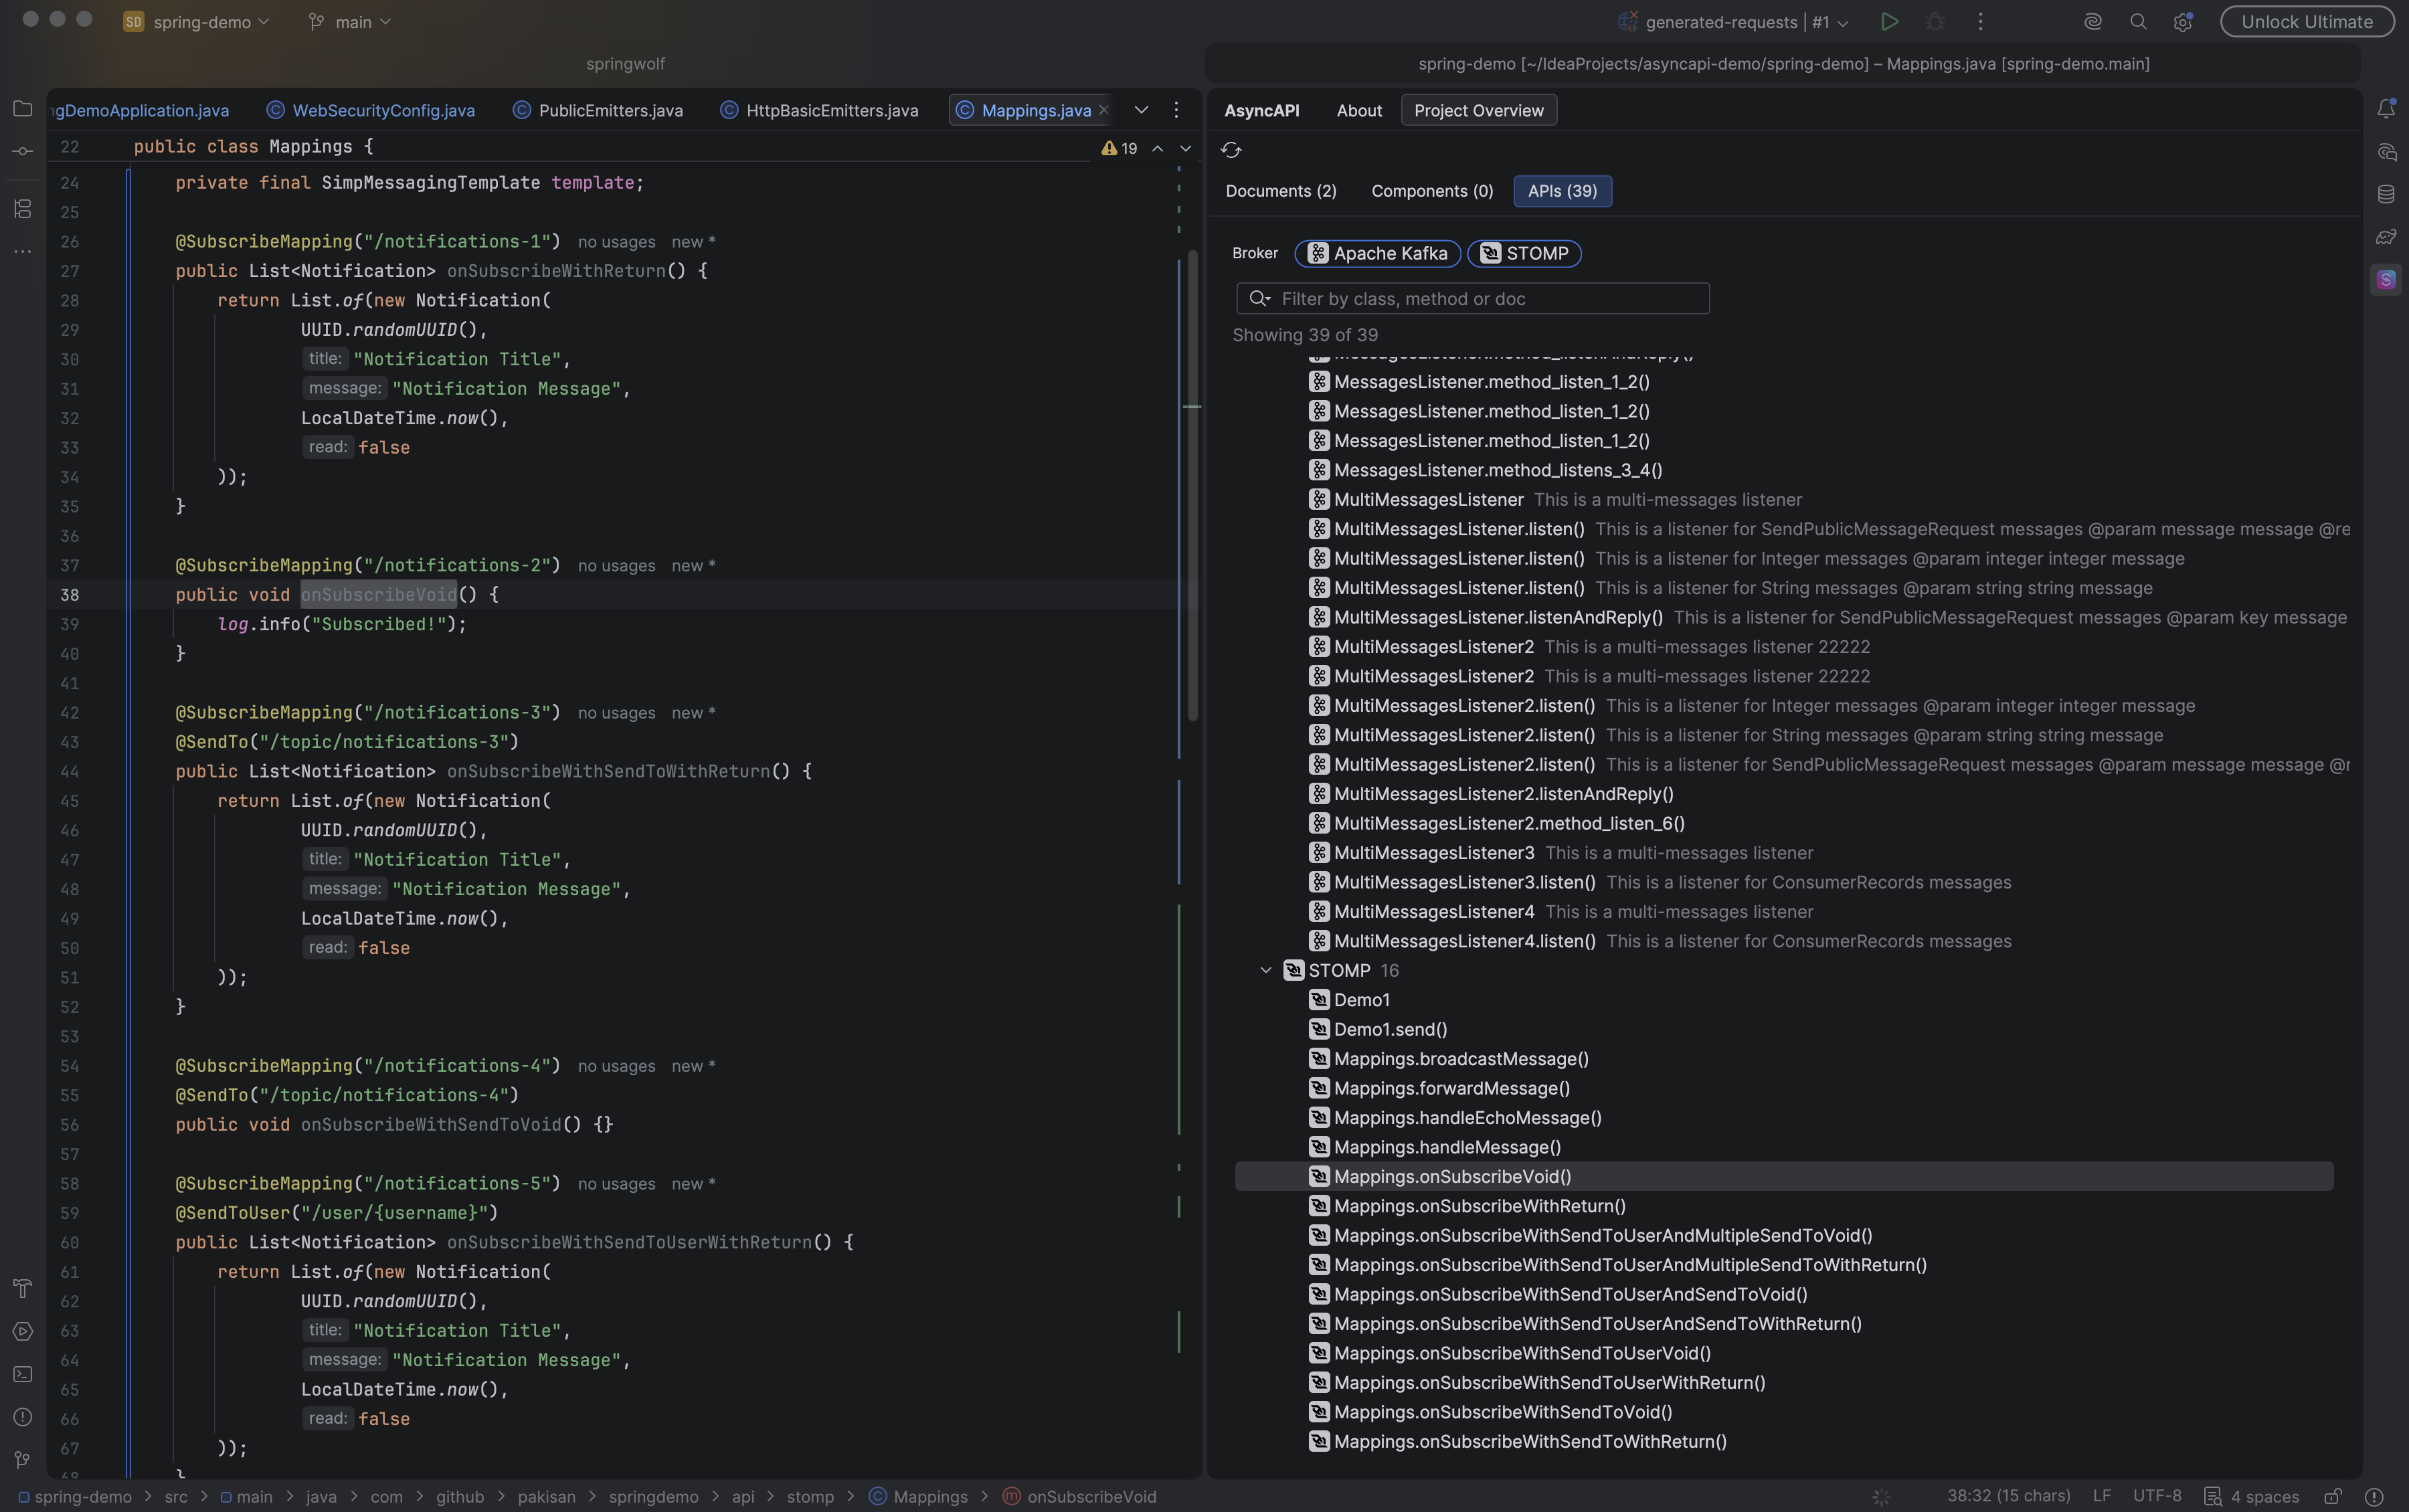Viewport: 2409px width, 1512px height.
Task: Open main branch dropdown
Action: (x=349, y=21)
